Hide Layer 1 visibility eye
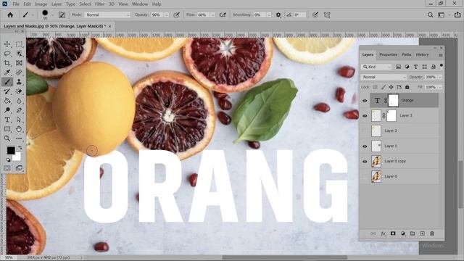This screenshot has width=464, height=261. coord(365,146)
